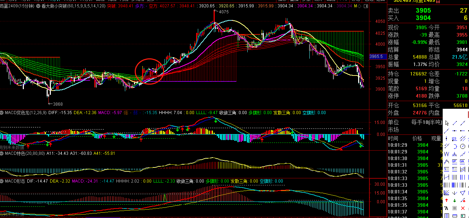Image resolution: width=469 pixels, height=218 pixels.
Task: Click the red X delete drawing tool
Action: coord(463,208)
